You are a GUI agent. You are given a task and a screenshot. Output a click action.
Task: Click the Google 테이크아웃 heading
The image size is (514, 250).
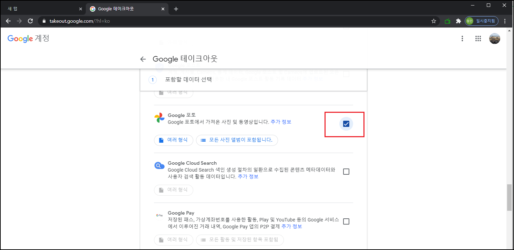click(x=185, y=59)
